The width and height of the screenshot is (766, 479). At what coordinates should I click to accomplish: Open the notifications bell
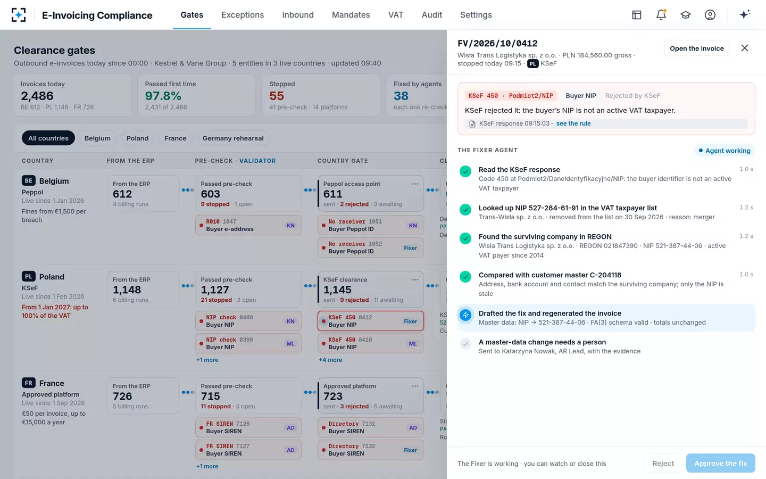[x=661, y=15]
